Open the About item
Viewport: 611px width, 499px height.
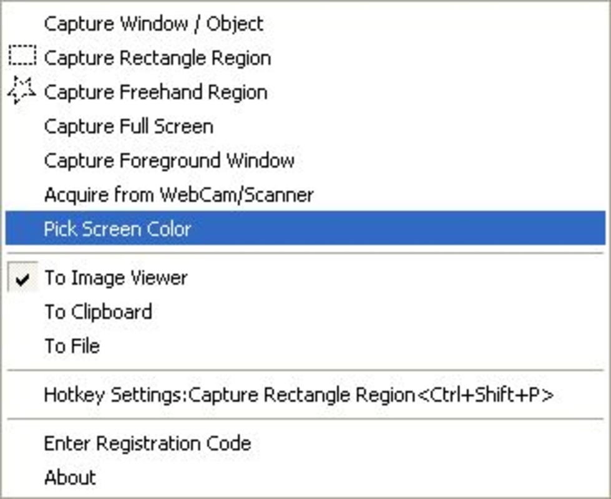pos(70,478)
